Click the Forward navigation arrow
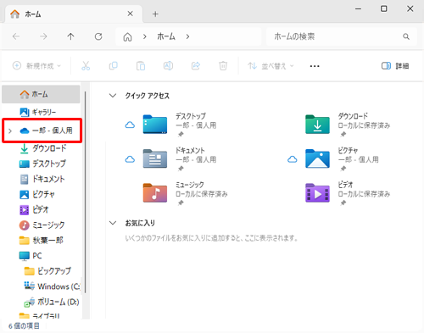Screen dimensions: 424x333 tap(43, 36)
